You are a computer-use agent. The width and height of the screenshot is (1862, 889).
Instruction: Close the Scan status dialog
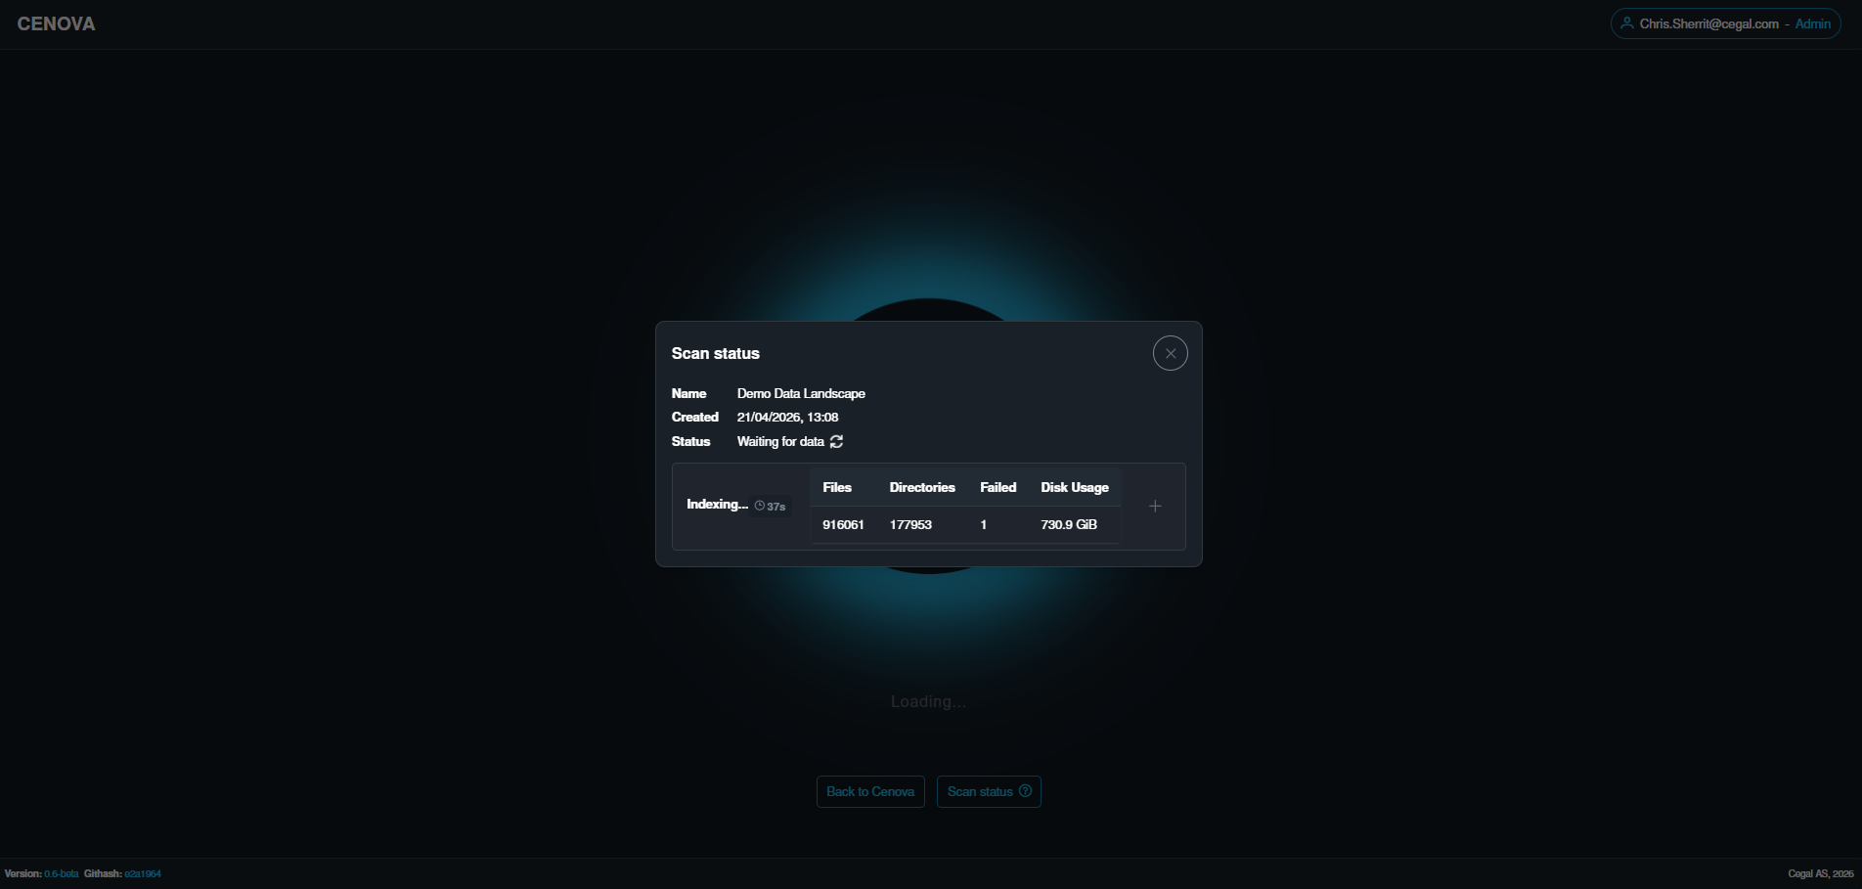click(x=1171, y=353)
